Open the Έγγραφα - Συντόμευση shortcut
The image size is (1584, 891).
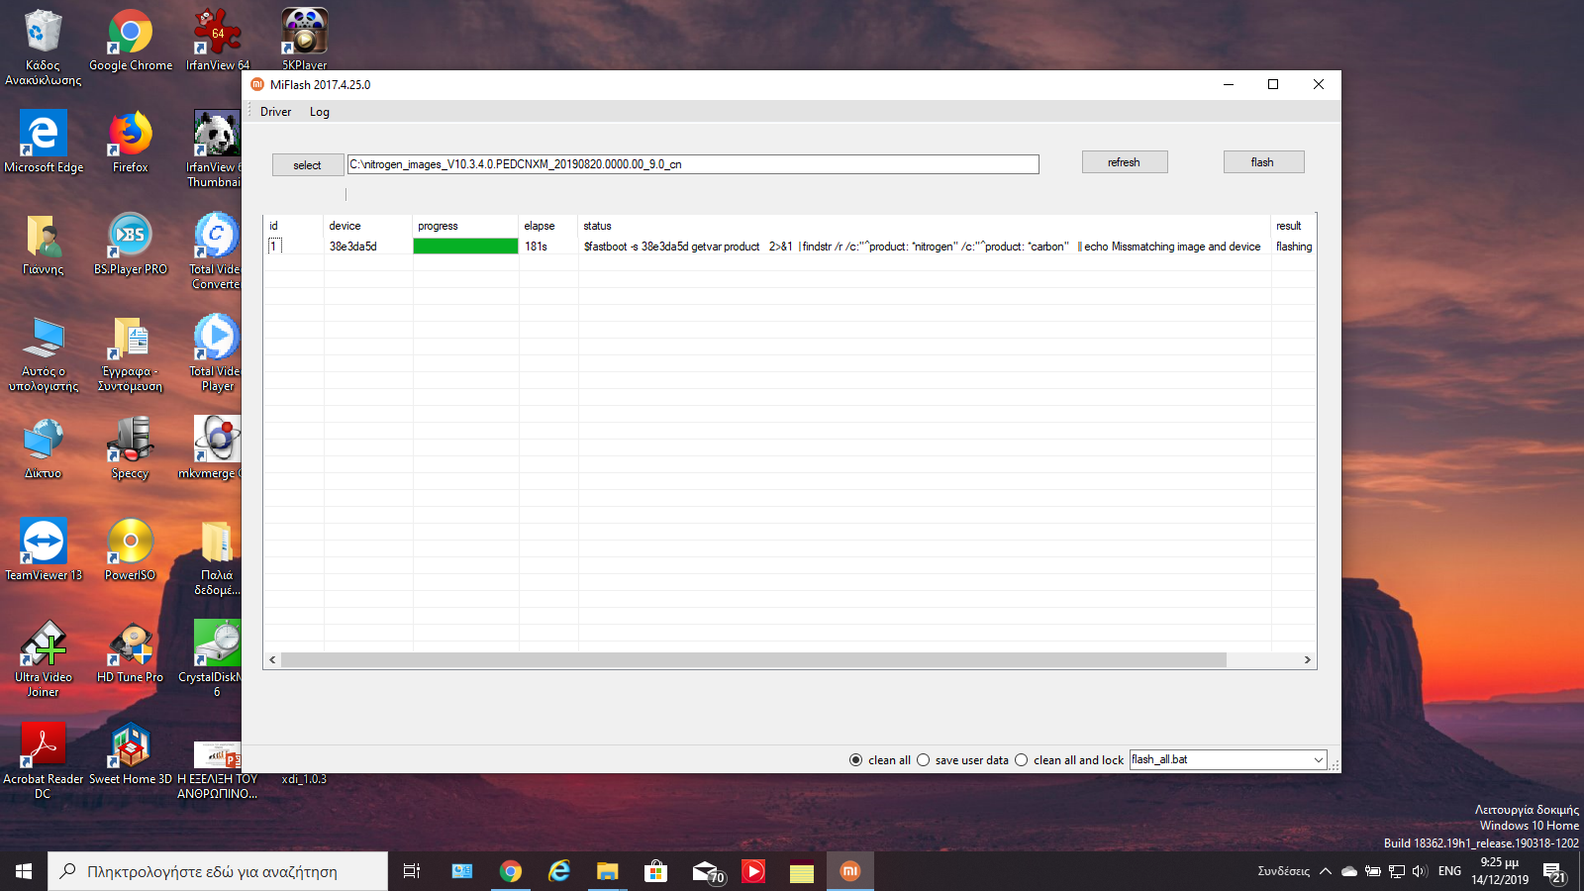pyautogui.click(x=131, y=352)
